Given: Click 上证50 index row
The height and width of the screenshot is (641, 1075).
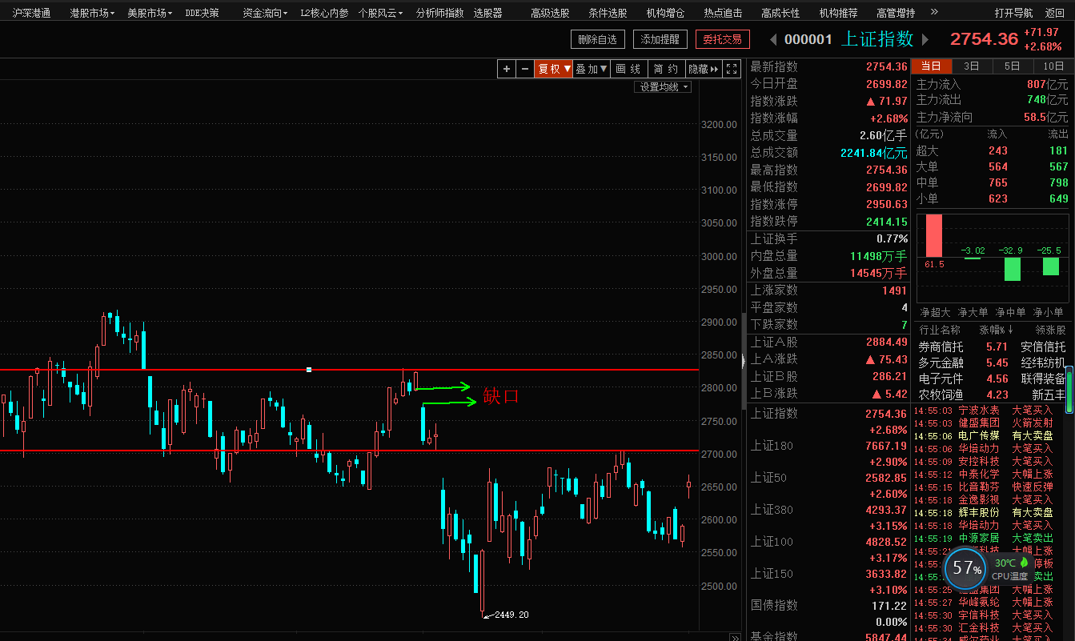Looking at the screenshot, I should coord(828,485).
